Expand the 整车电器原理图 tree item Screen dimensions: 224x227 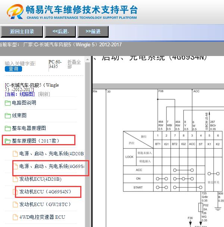click(29, 128)
